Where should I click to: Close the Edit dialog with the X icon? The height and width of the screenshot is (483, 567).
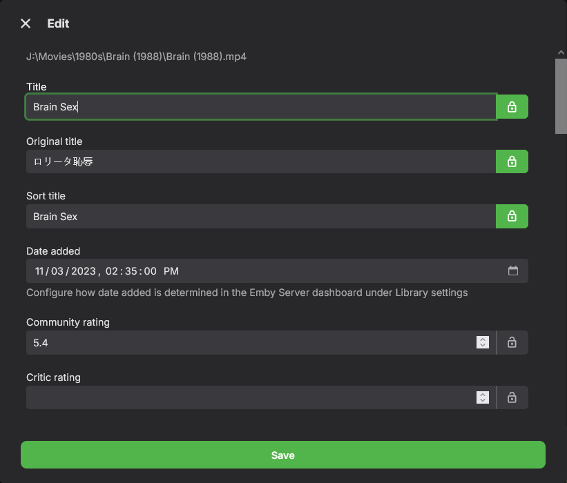click(26, 23)
